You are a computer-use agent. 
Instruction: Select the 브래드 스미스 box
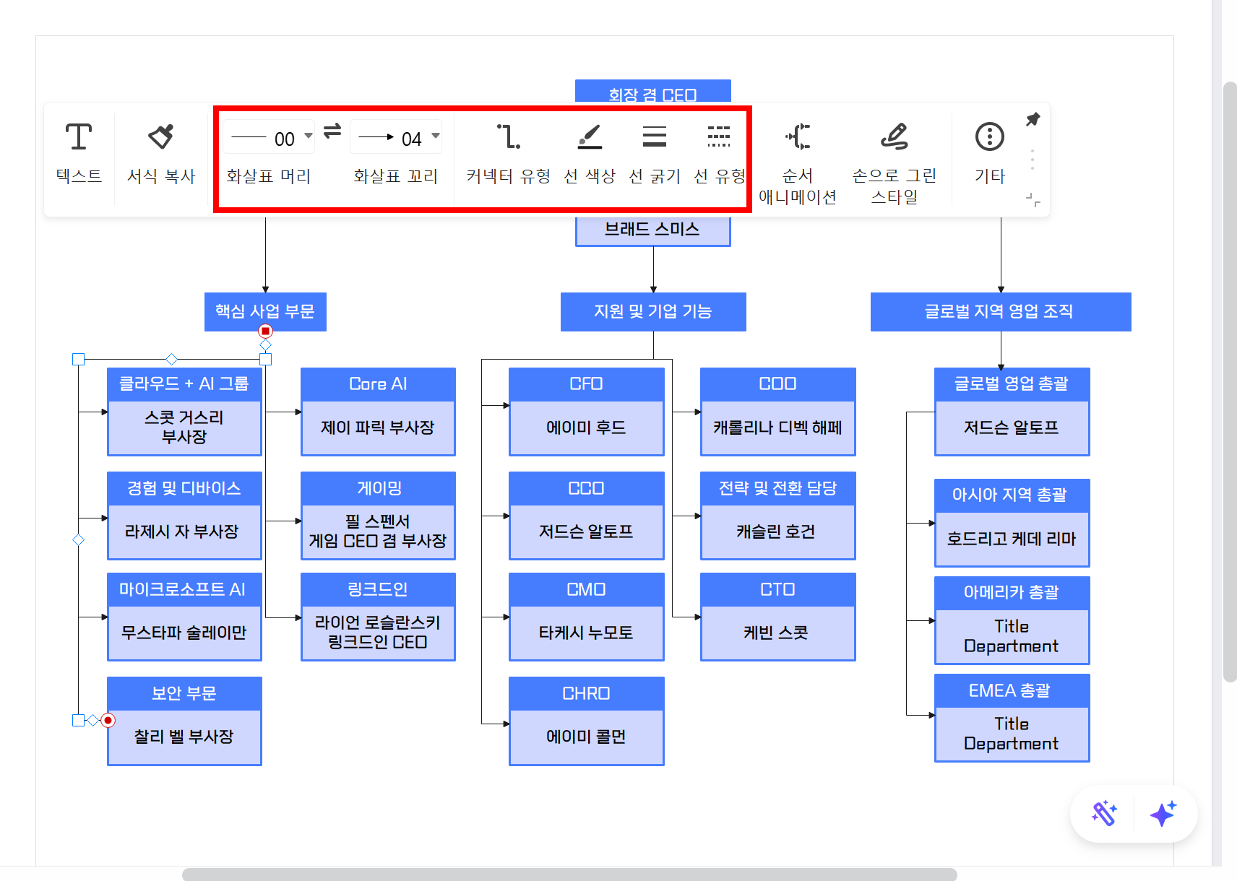coord(653,231)
